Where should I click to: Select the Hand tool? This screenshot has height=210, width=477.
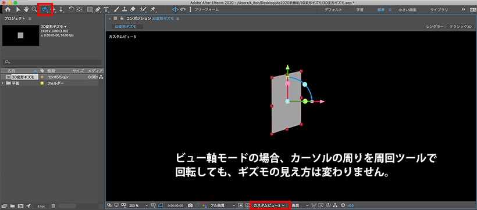coord(26,9)
